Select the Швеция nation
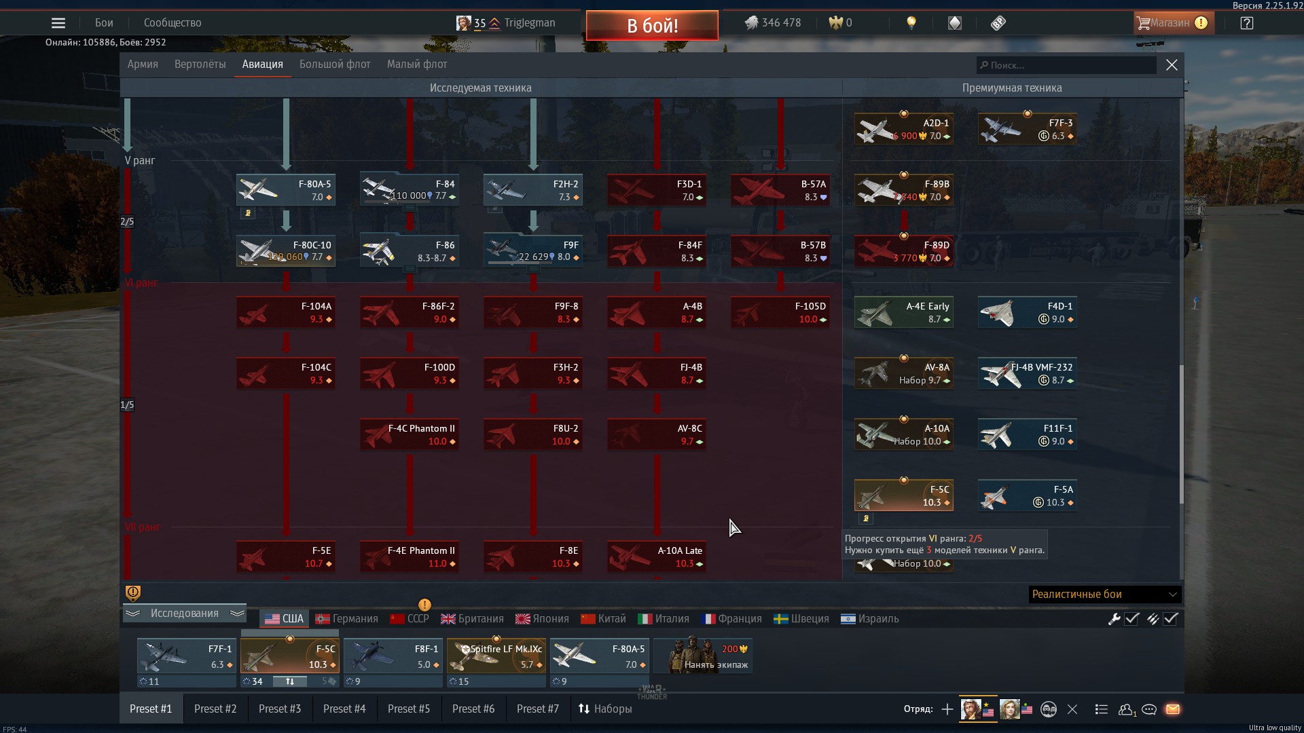1304x733 pixels. pyautogui.click(x=801, y=619)
